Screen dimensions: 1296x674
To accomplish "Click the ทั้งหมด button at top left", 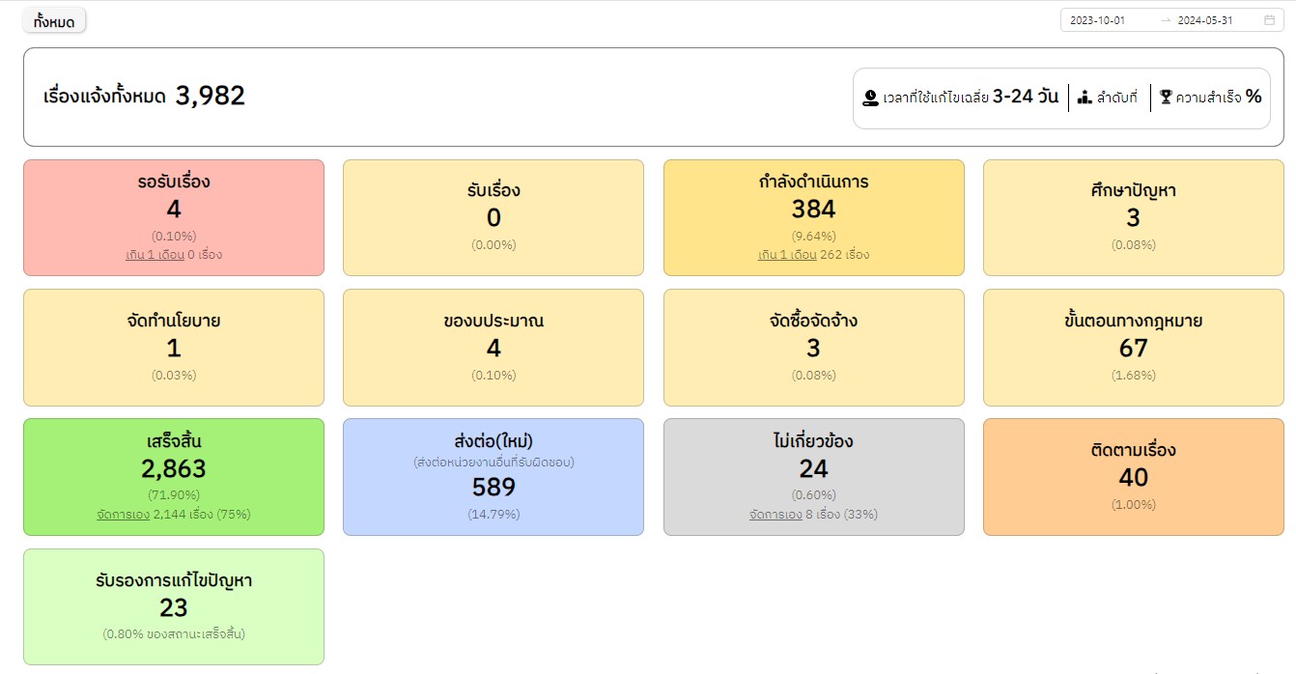I will (x=54, y=21).
